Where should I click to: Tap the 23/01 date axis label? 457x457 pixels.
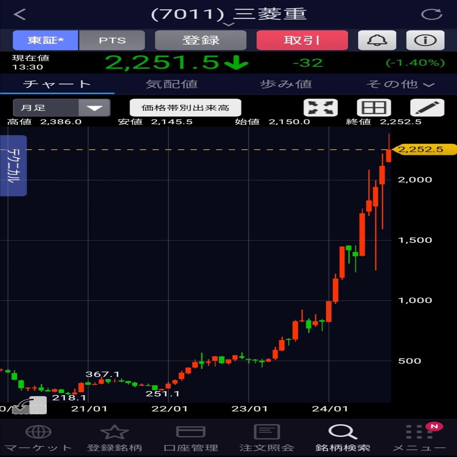(250, 409)
